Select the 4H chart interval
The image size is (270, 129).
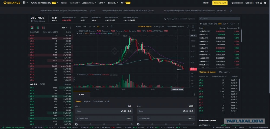click(x=94, y=27)
